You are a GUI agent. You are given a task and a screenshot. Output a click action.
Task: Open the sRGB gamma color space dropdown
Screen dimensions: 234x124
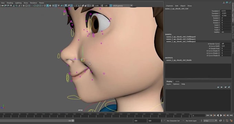[123, 5]
